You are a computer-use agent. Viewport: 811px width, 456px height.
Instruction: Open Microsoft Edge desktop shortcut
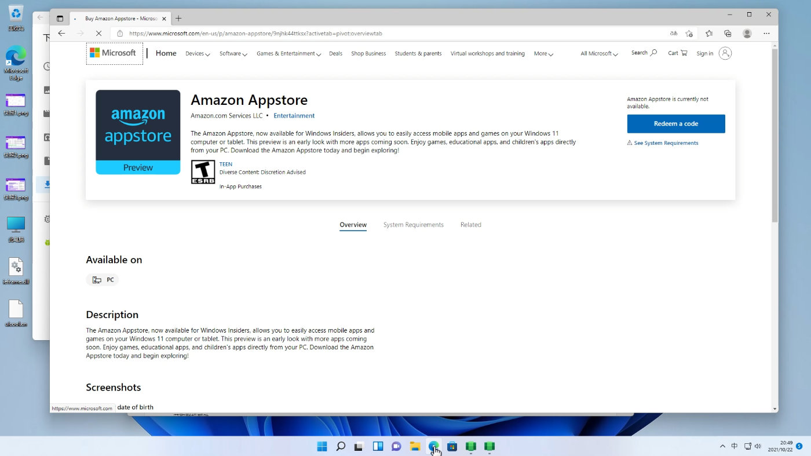pyautogui.click(x=16, y=63)
